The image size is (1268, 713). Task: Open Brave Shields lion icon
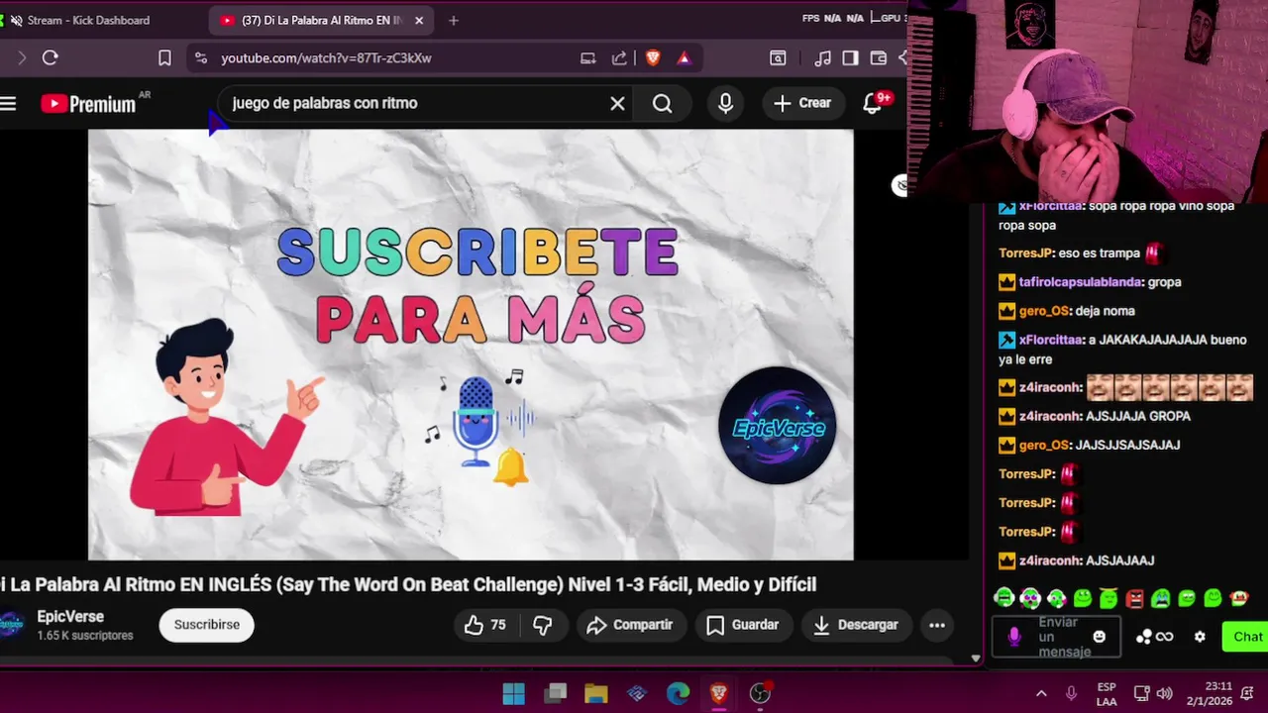coord(653,57)
